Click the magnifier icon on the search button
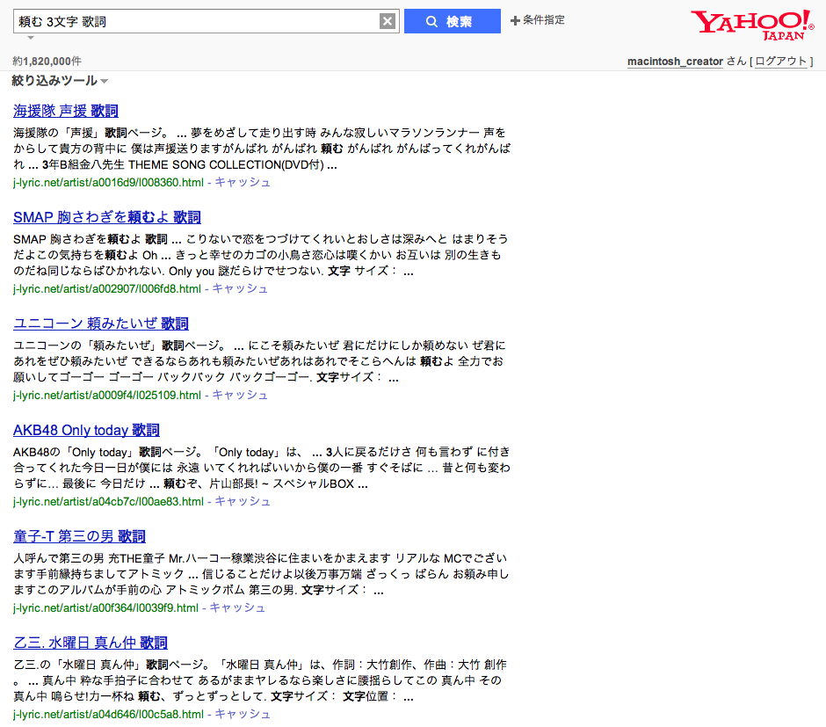826x727 pixels. [431, 22]
